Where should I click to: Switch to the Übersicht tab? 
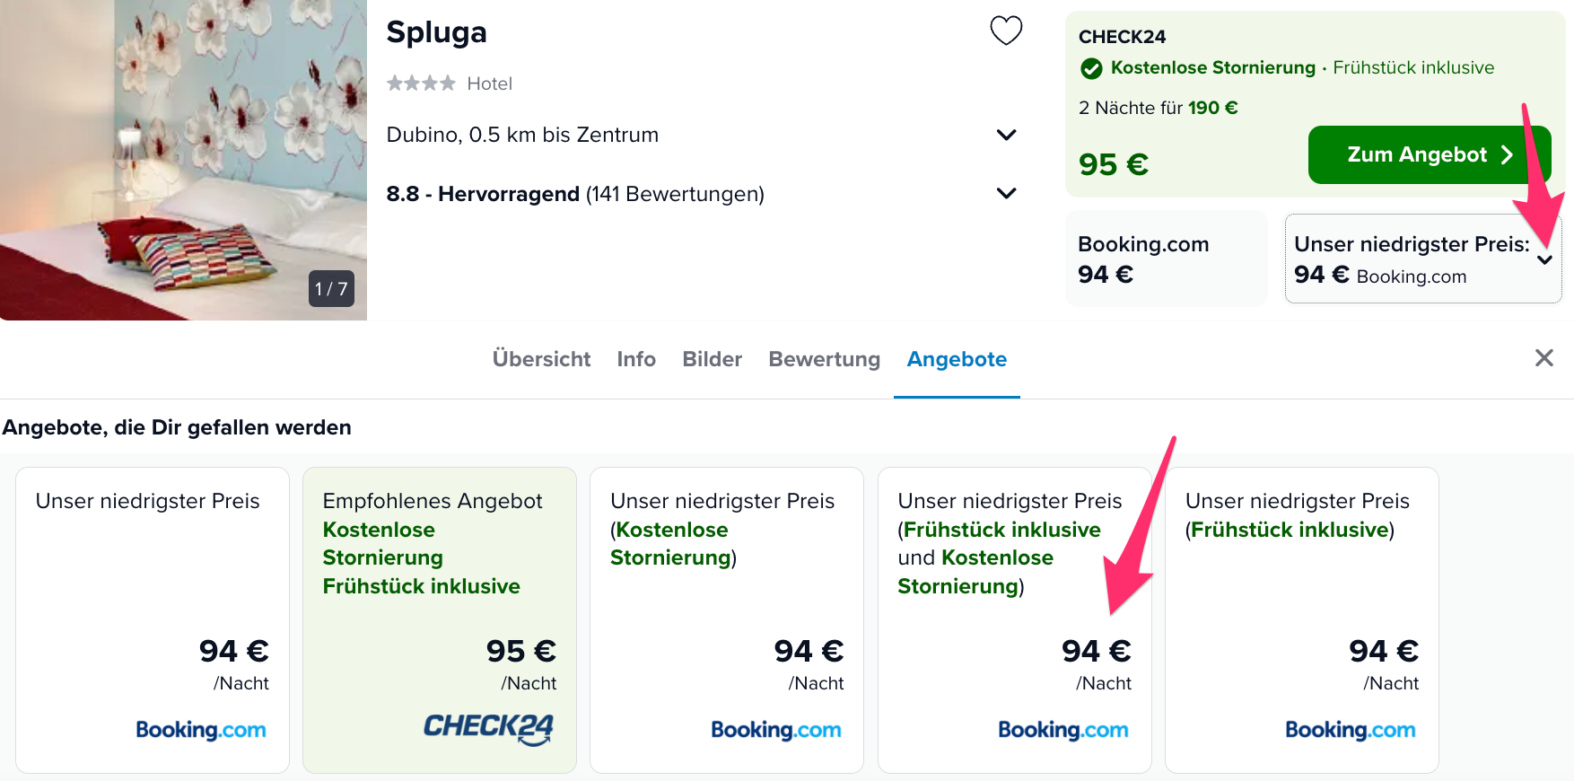541,359
